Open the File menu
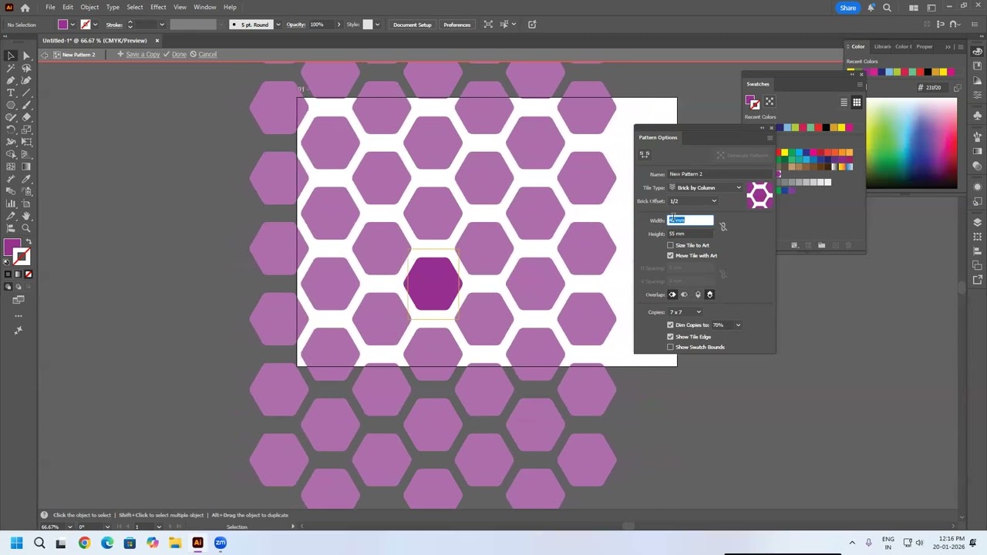Screen dimensions: 987x555 [x=50, y=8]
